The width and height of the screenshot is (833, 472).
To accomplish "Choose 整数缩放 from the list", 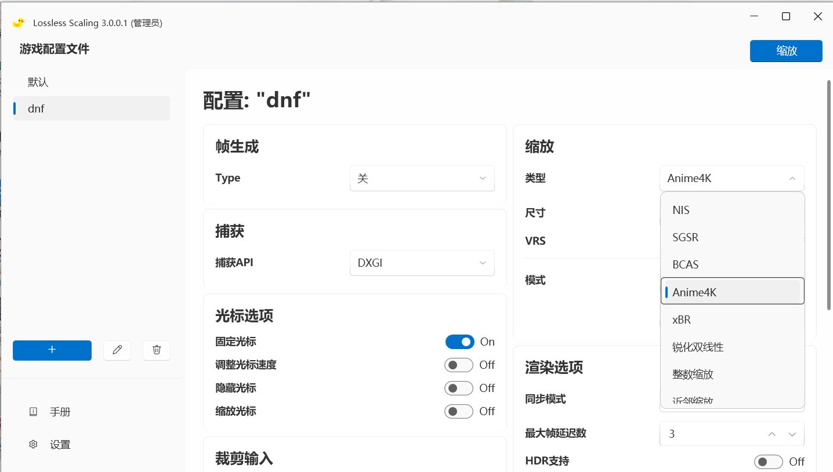I will point(733,374).
